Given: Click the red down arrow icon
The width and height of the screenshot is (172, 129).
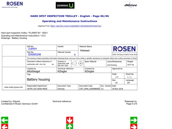Looking at the screenshot, I should [70, 120].
